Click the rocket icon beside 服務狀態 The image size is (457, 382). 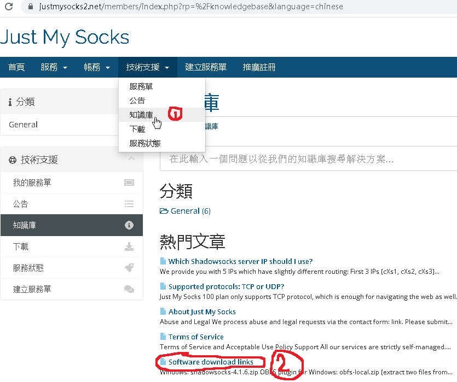click(x=129, y=268)
